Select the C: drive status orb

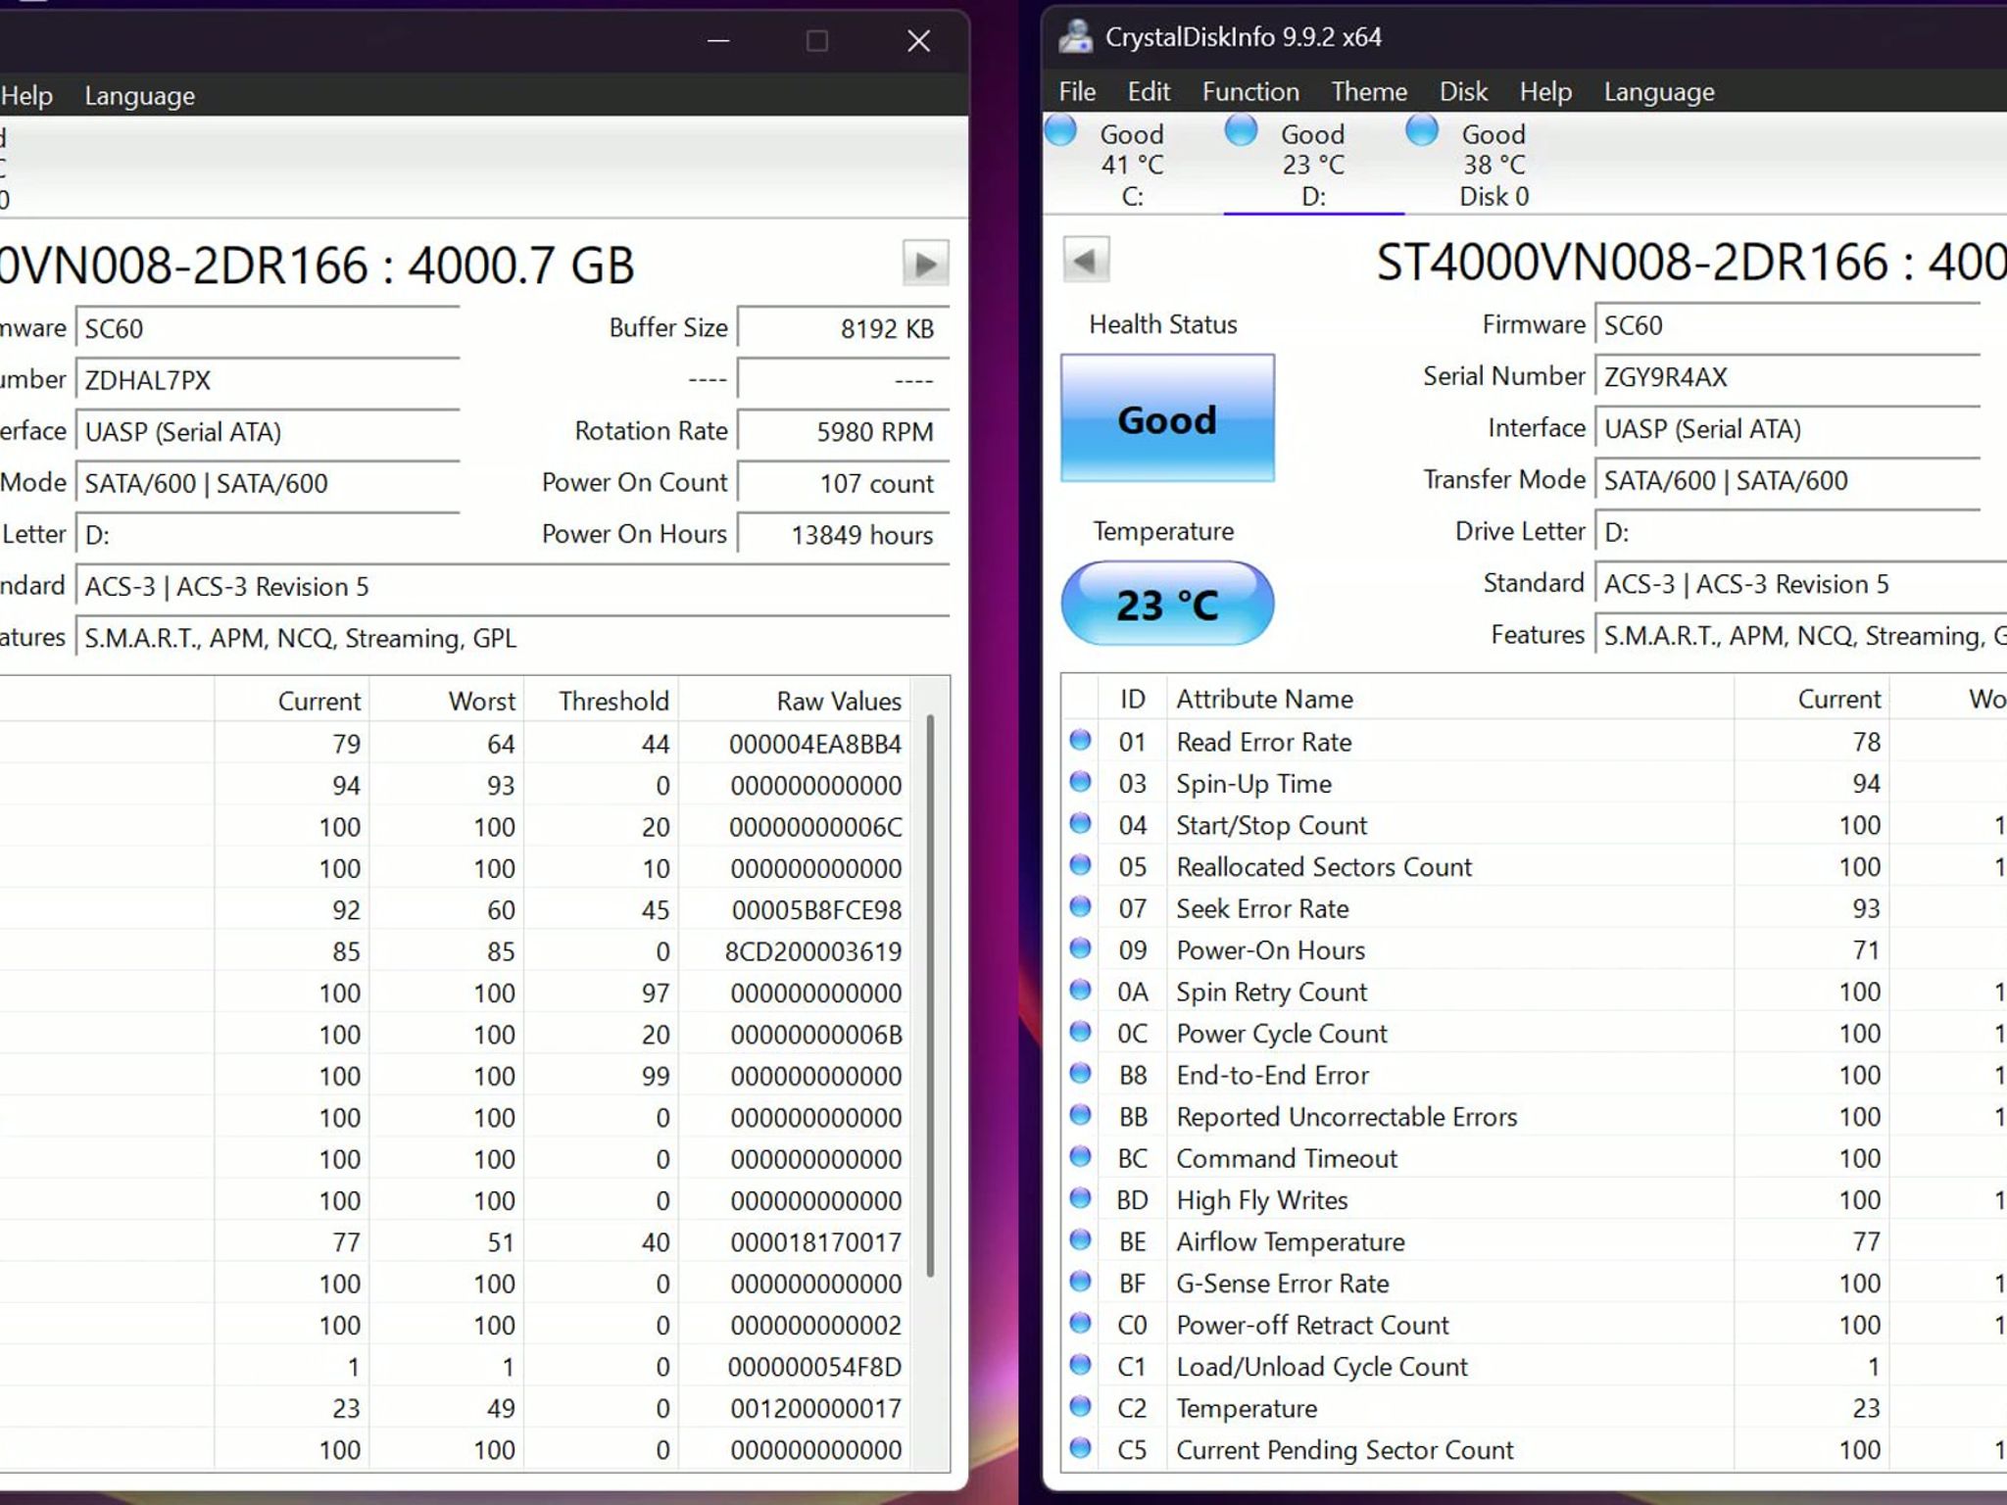(1060, 130)
